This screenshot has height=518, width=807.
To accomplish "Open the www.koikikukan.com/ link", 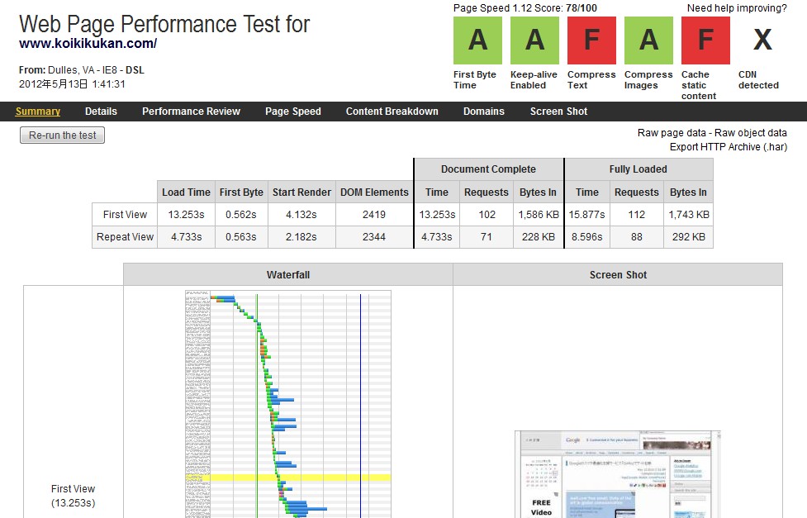I will [x=88, y=43].
